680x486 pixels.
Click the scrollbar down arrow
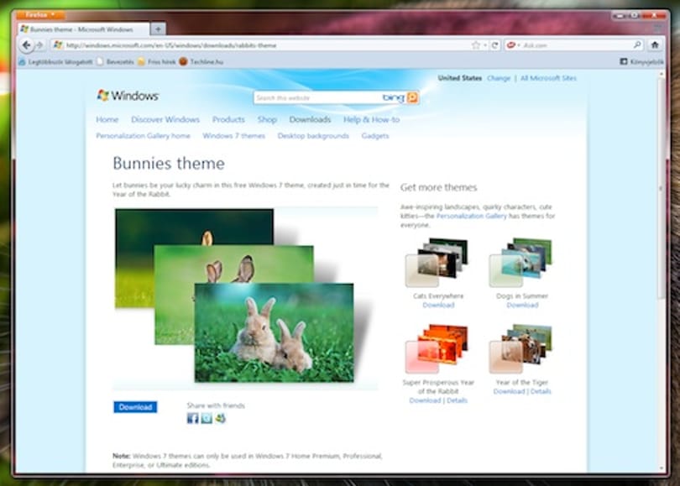662,468
